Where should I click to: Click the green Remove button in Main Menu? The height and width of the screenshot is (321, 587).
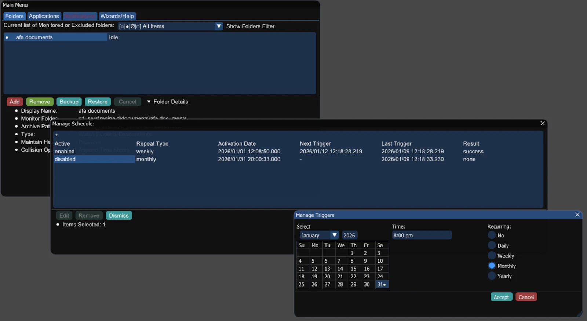tap(40, 102)
